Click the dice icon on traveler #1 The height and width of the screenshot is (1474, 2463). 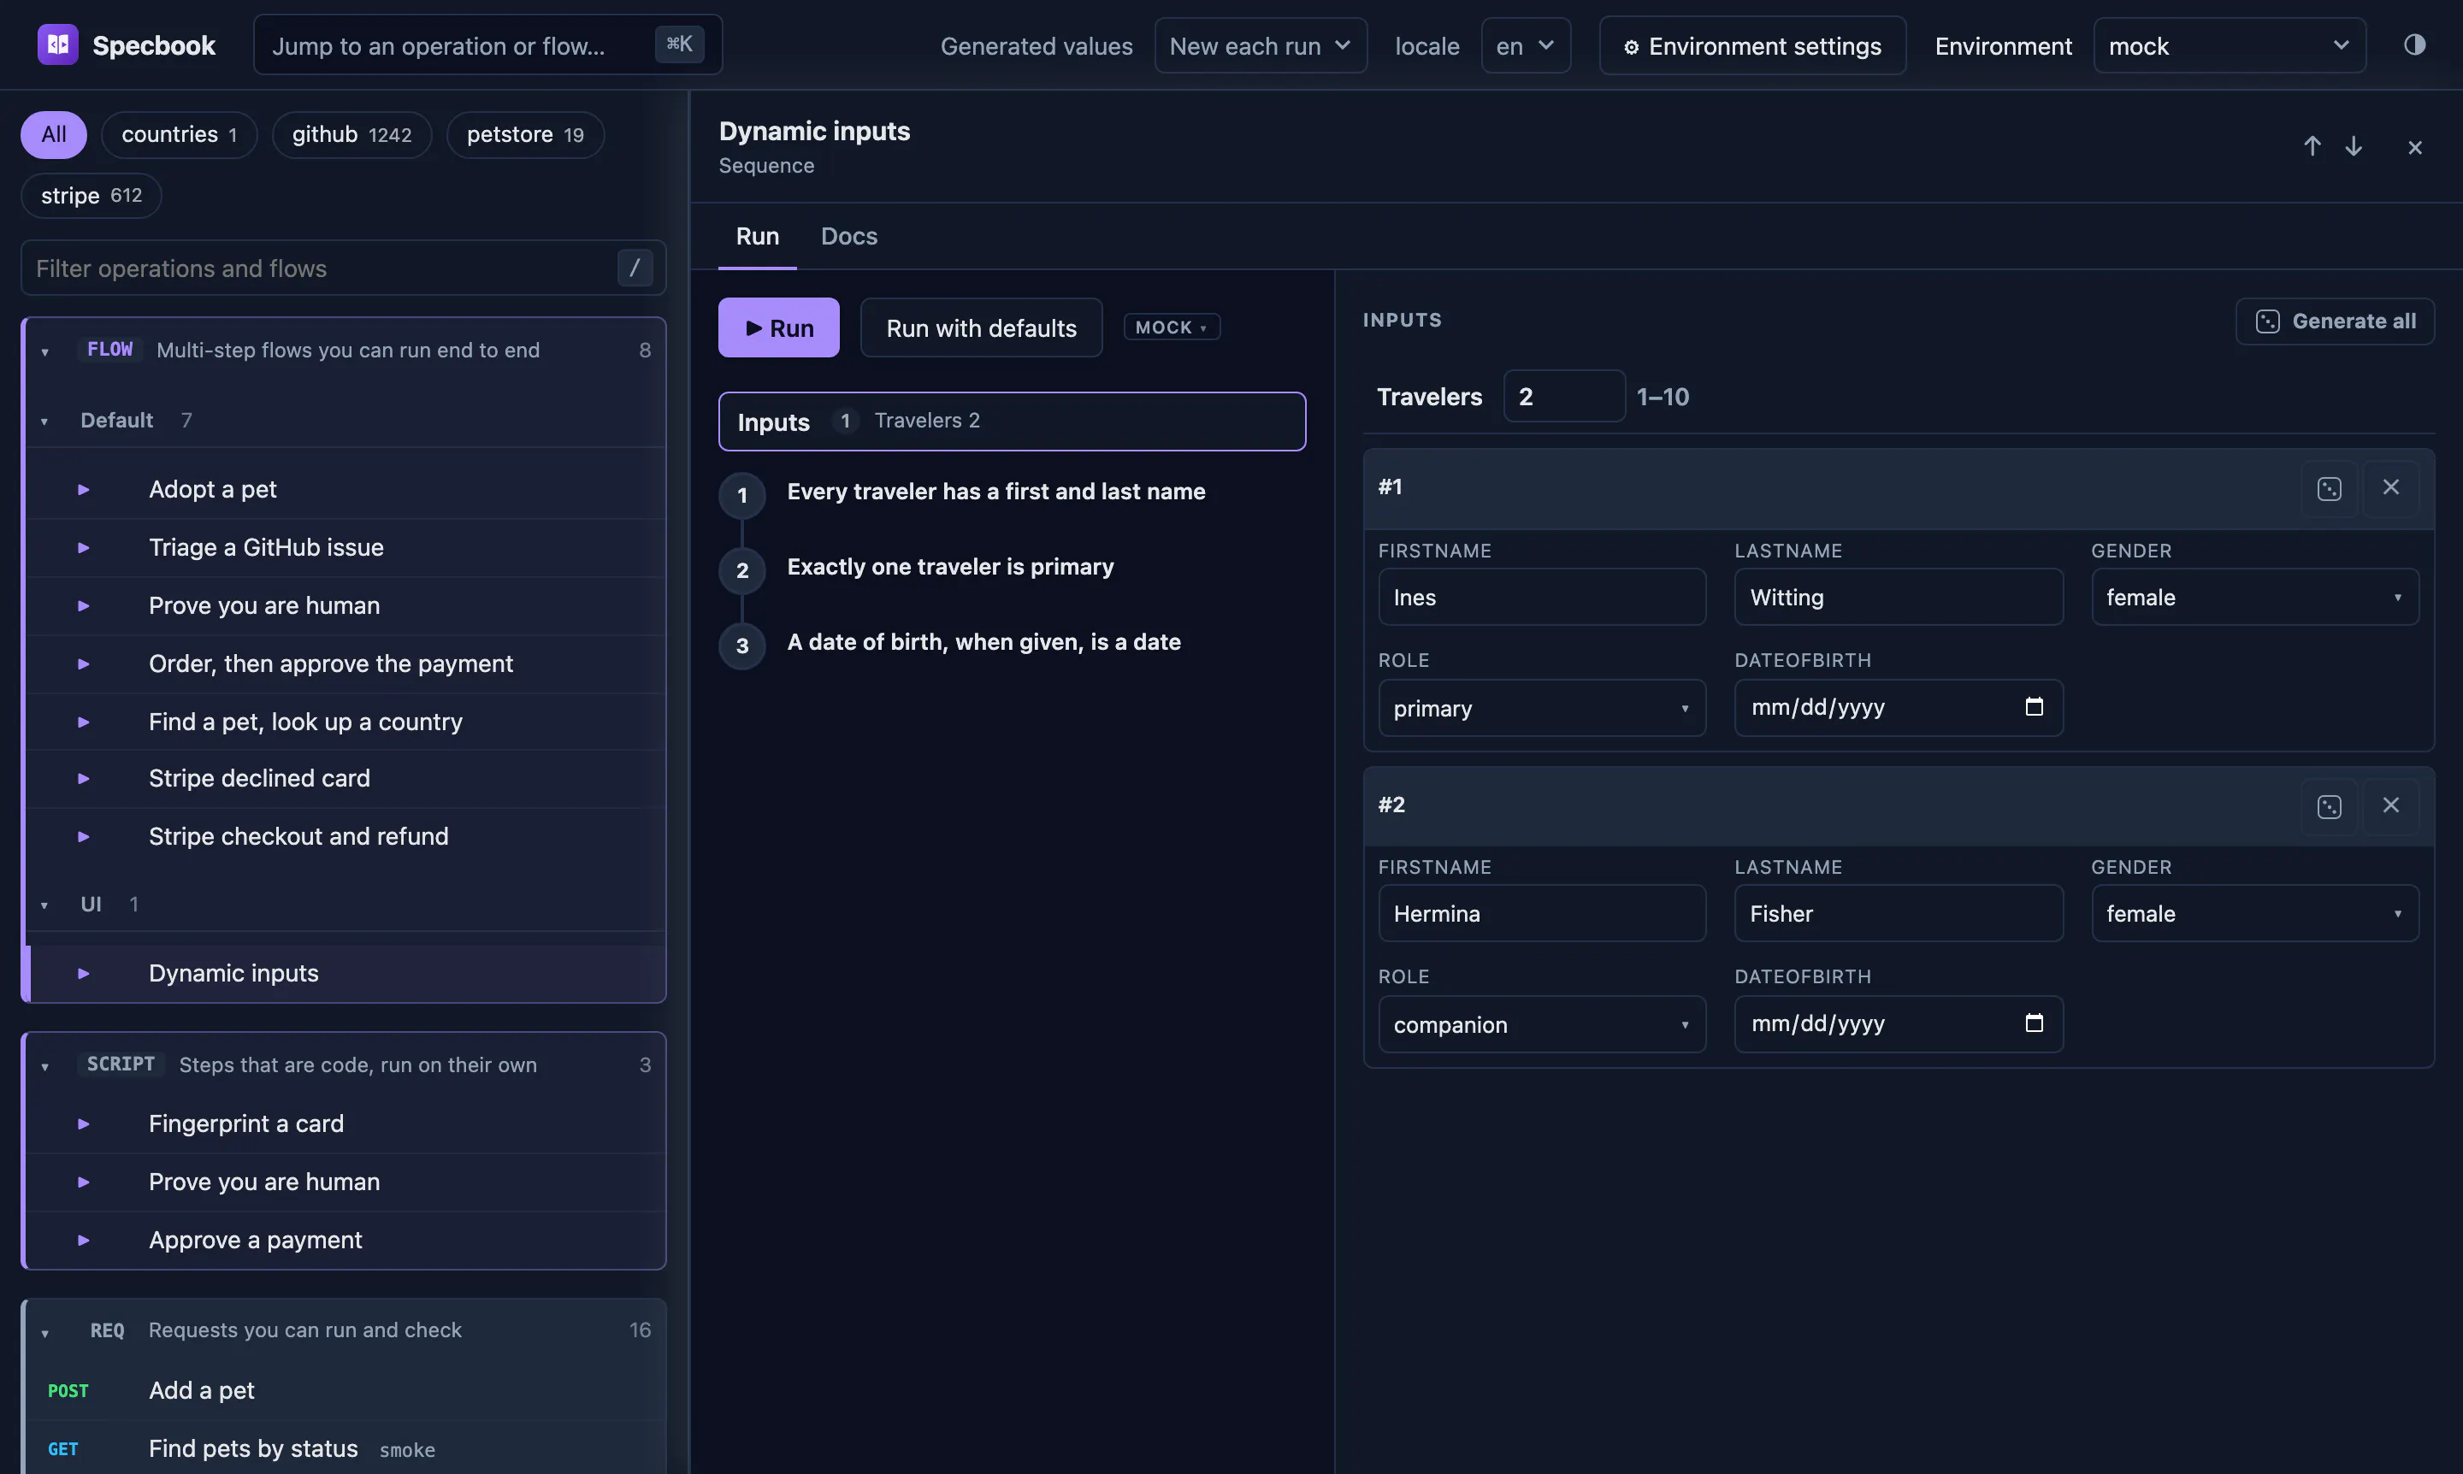[x=2329, y=487]
